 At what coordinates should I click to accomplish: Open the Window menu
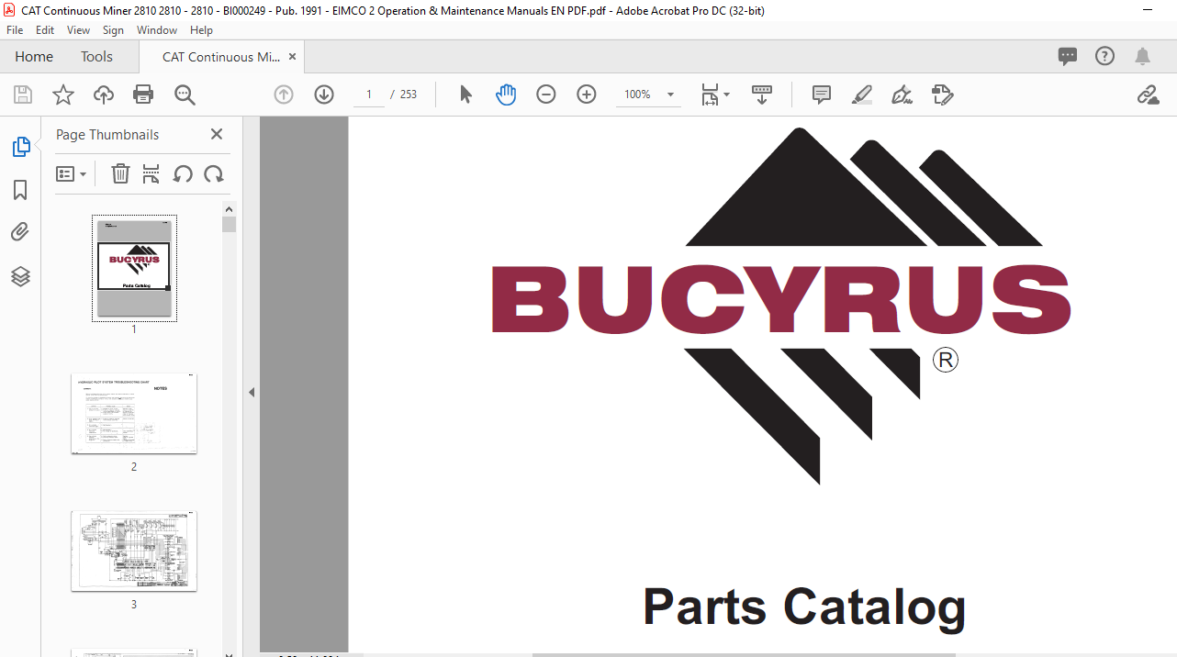(157, 30)
